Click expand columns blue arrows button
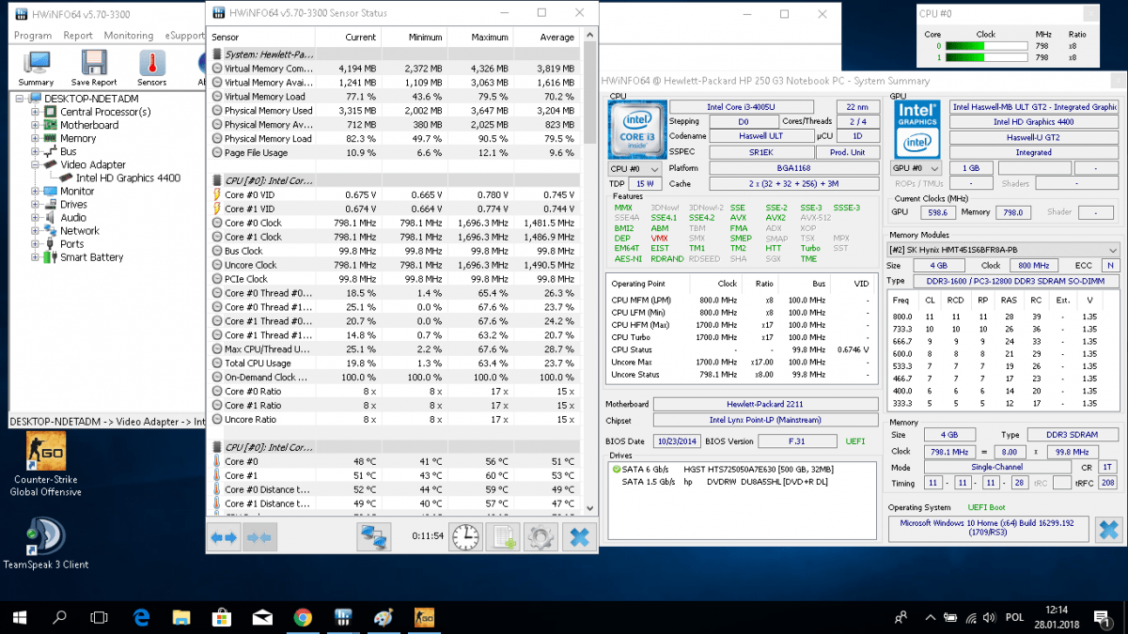The width and height of the screenshot is (1128, 634). pos(224,537)
